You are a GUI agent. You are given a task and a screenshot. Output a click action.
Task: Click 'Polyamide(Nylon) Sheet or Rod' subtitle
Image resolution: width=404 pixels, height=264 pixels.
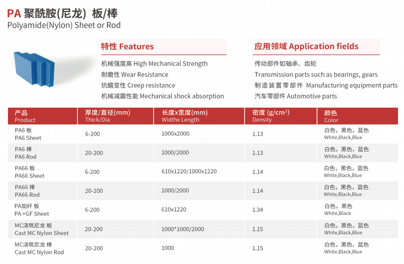click(x=64, y=25)
